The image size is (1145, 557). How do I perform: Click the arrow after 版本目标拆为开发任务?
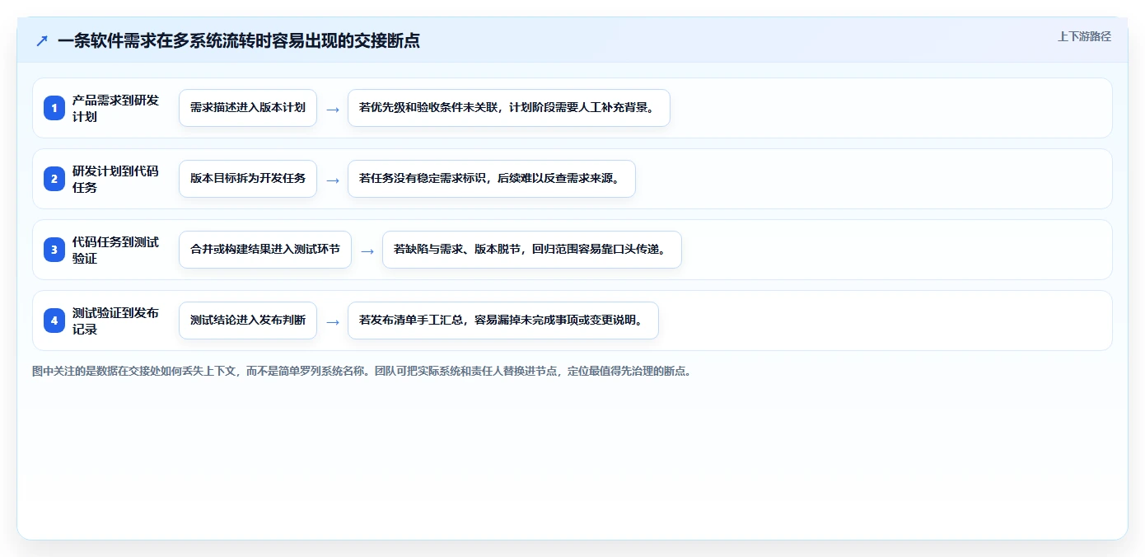pos(333,180)
